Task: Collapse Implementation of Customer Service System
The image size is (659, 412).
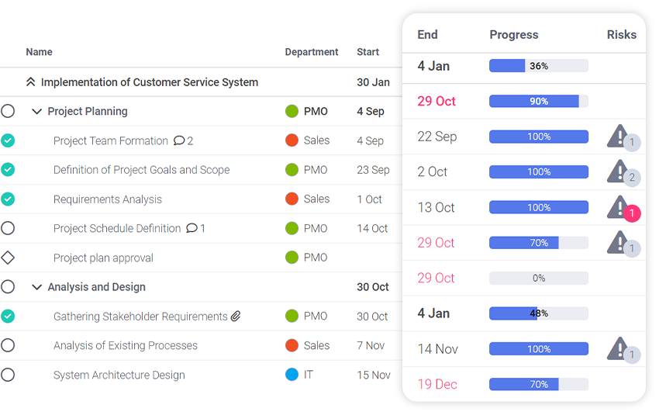Action: [x=31, y=82]
